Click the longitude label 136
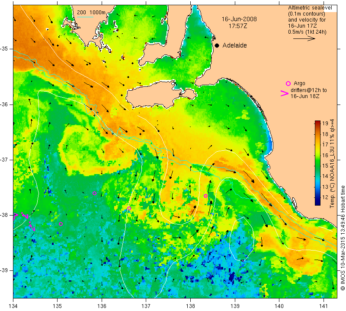This screenshot has height=311, width=346. [102, 306]
